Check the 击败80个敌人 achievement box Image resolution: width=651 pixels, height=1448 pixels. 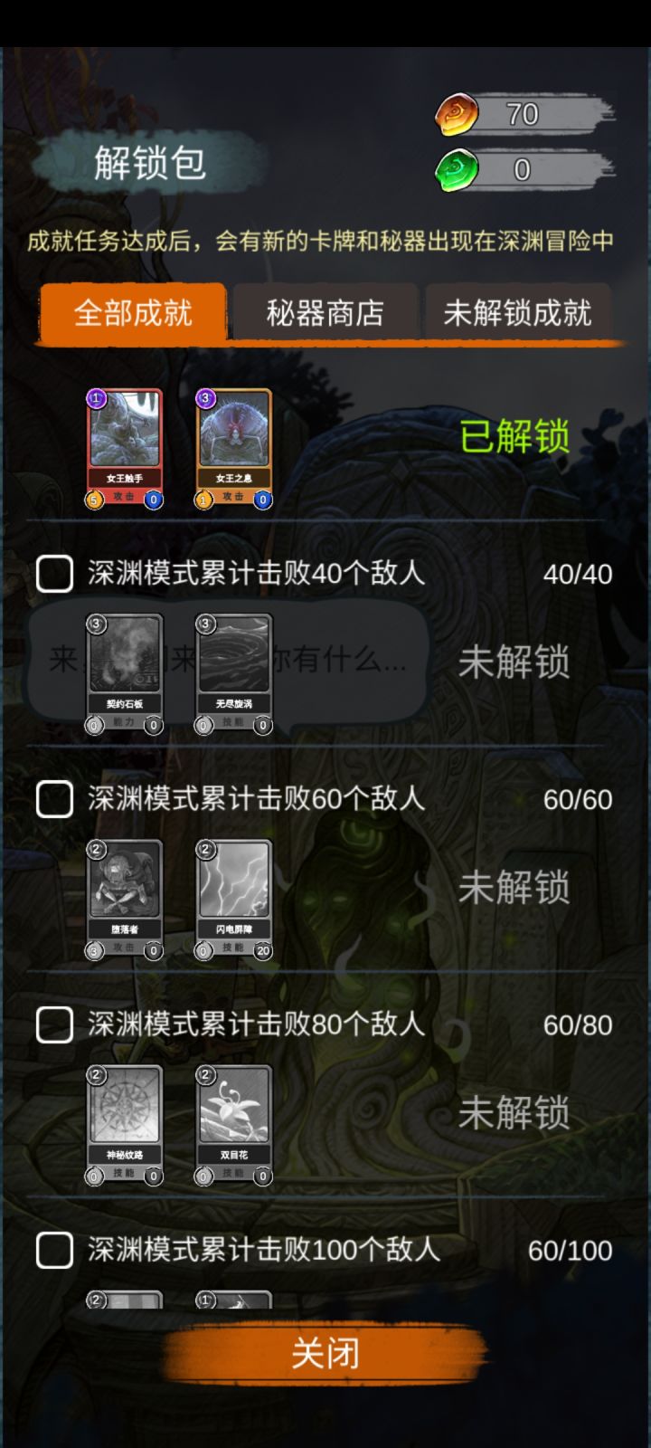[54, 1024]
